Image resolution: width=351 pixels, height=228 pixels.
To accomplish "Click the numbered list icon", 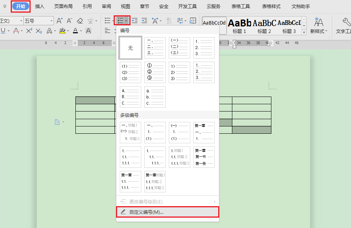I will (x=121, y=21).
